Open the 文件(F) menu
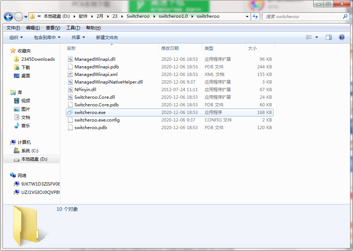The image size is (353, 251). click(13, 28)
